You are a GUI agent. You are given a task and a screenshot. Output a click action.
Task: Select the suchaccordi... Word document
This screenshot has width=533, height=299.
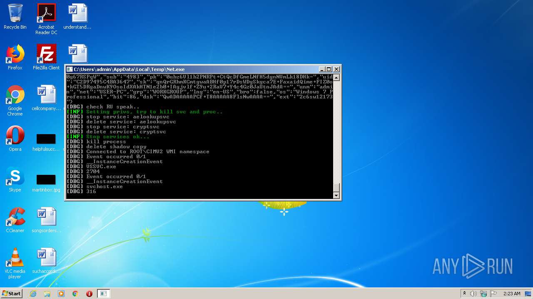coord(46,261)
